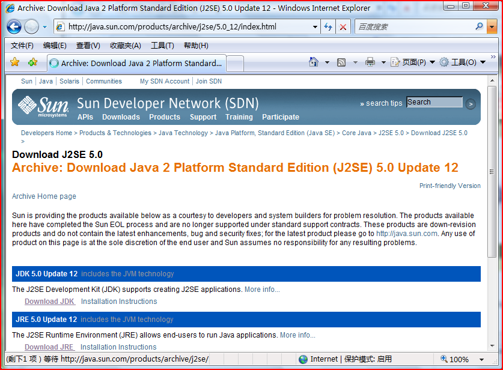Click the Download JRE link

tap(49, 347)
